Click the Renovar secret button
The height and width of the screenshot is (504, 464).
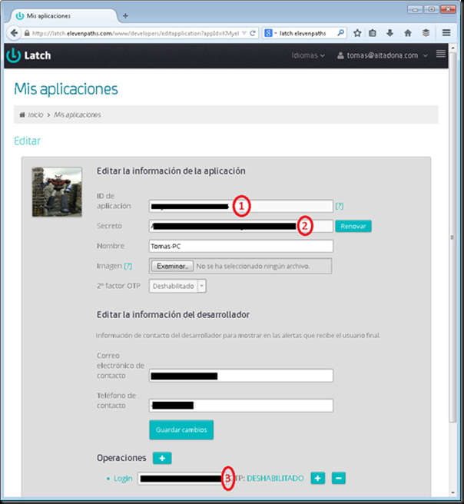tap(353, 226)
